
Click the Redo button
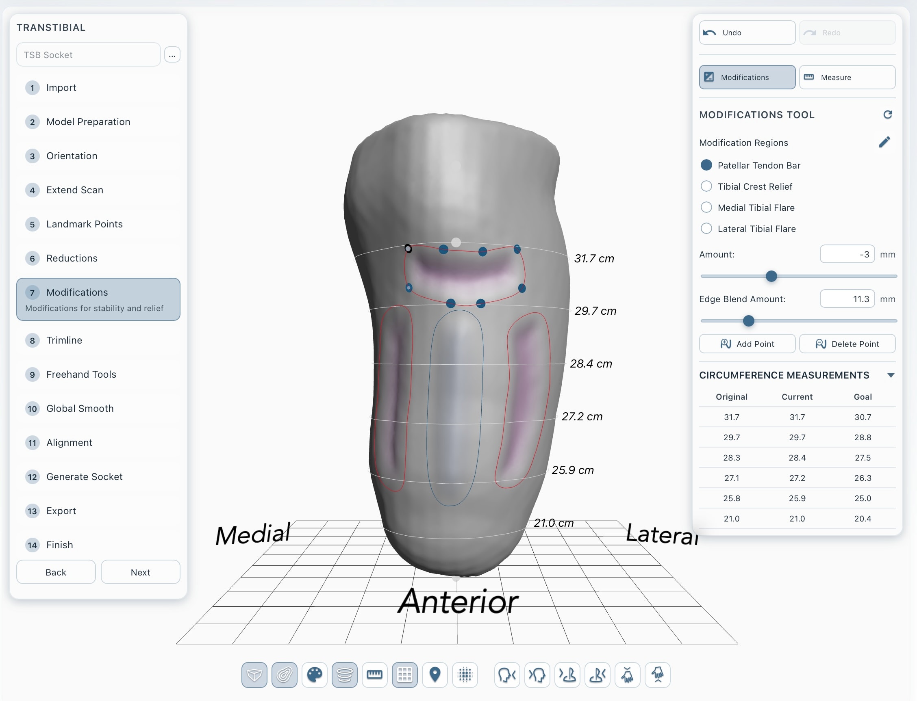pos(847,32)
